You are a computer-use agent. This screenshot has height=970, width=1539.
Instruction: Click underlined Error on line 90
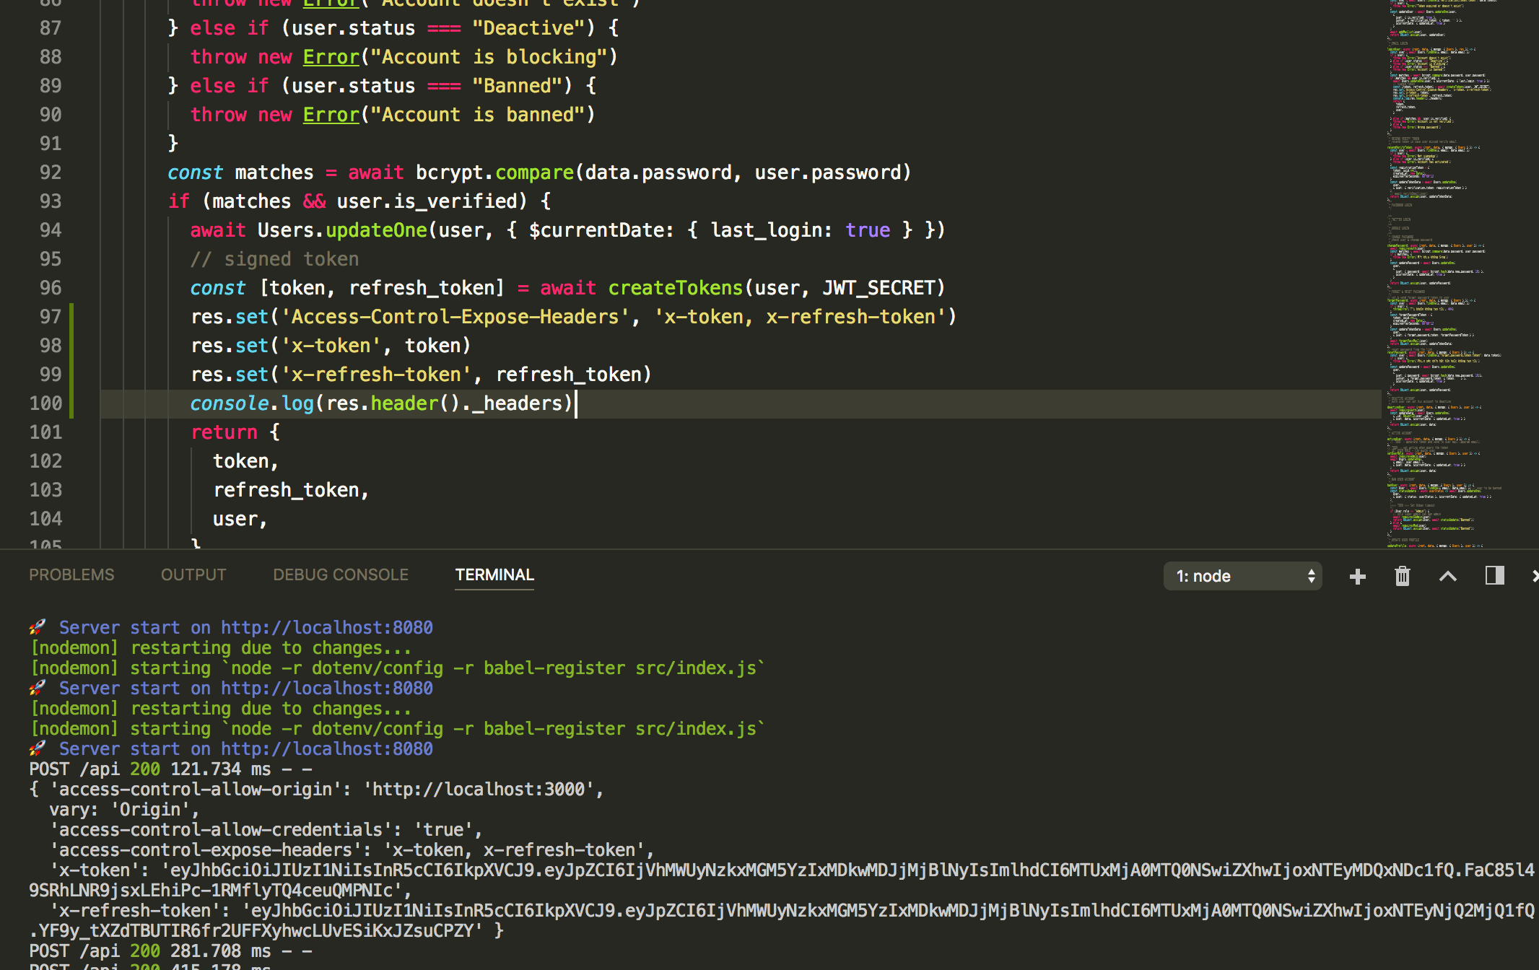point(331,115)
